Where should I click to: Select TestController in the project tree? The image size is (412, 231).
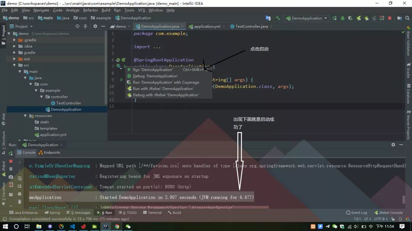68,103
